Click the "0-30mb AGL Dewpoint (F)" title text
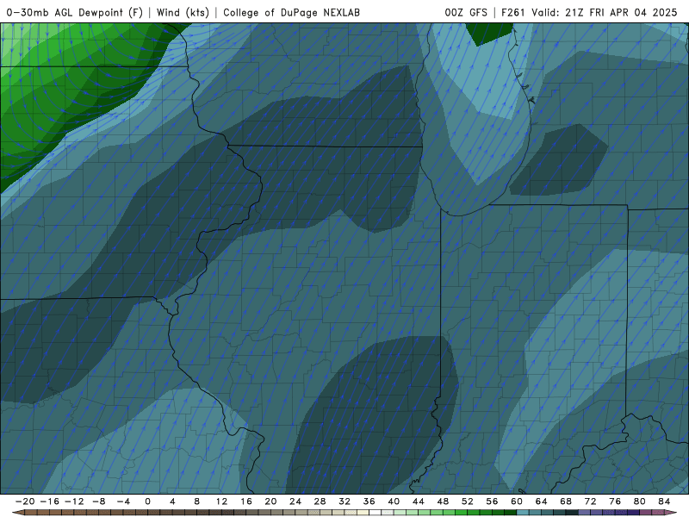Screen dimensions: 689x517 pyautogui.click(x=75, y=12)
